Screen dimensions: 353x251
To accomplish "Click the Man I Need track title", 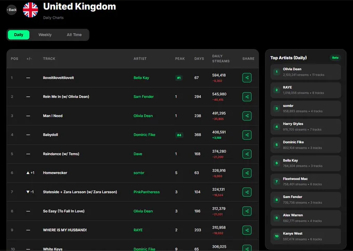I will [x=52, y=116].
